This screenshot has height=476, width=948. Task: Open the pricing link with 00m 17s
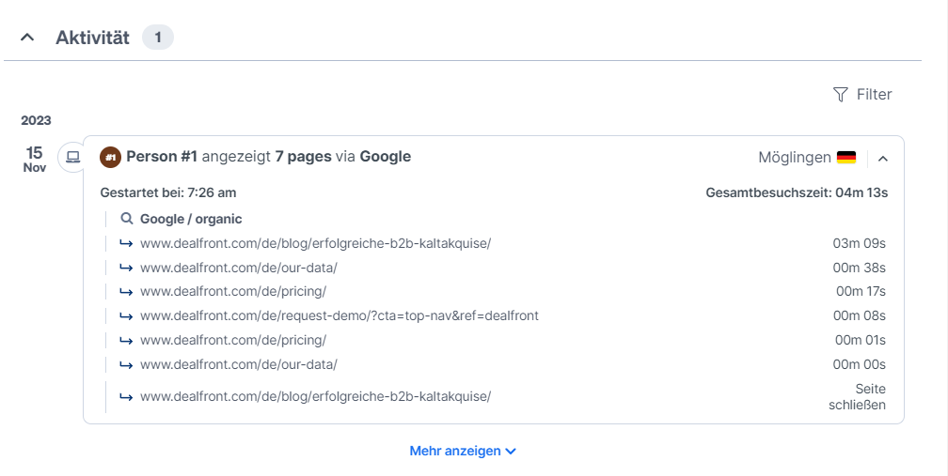[x=233, y=291]
